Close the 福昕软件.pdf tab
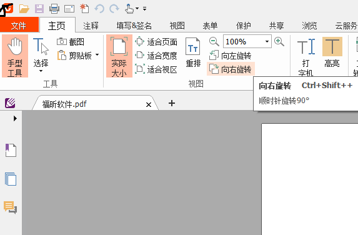 (149, 105)
